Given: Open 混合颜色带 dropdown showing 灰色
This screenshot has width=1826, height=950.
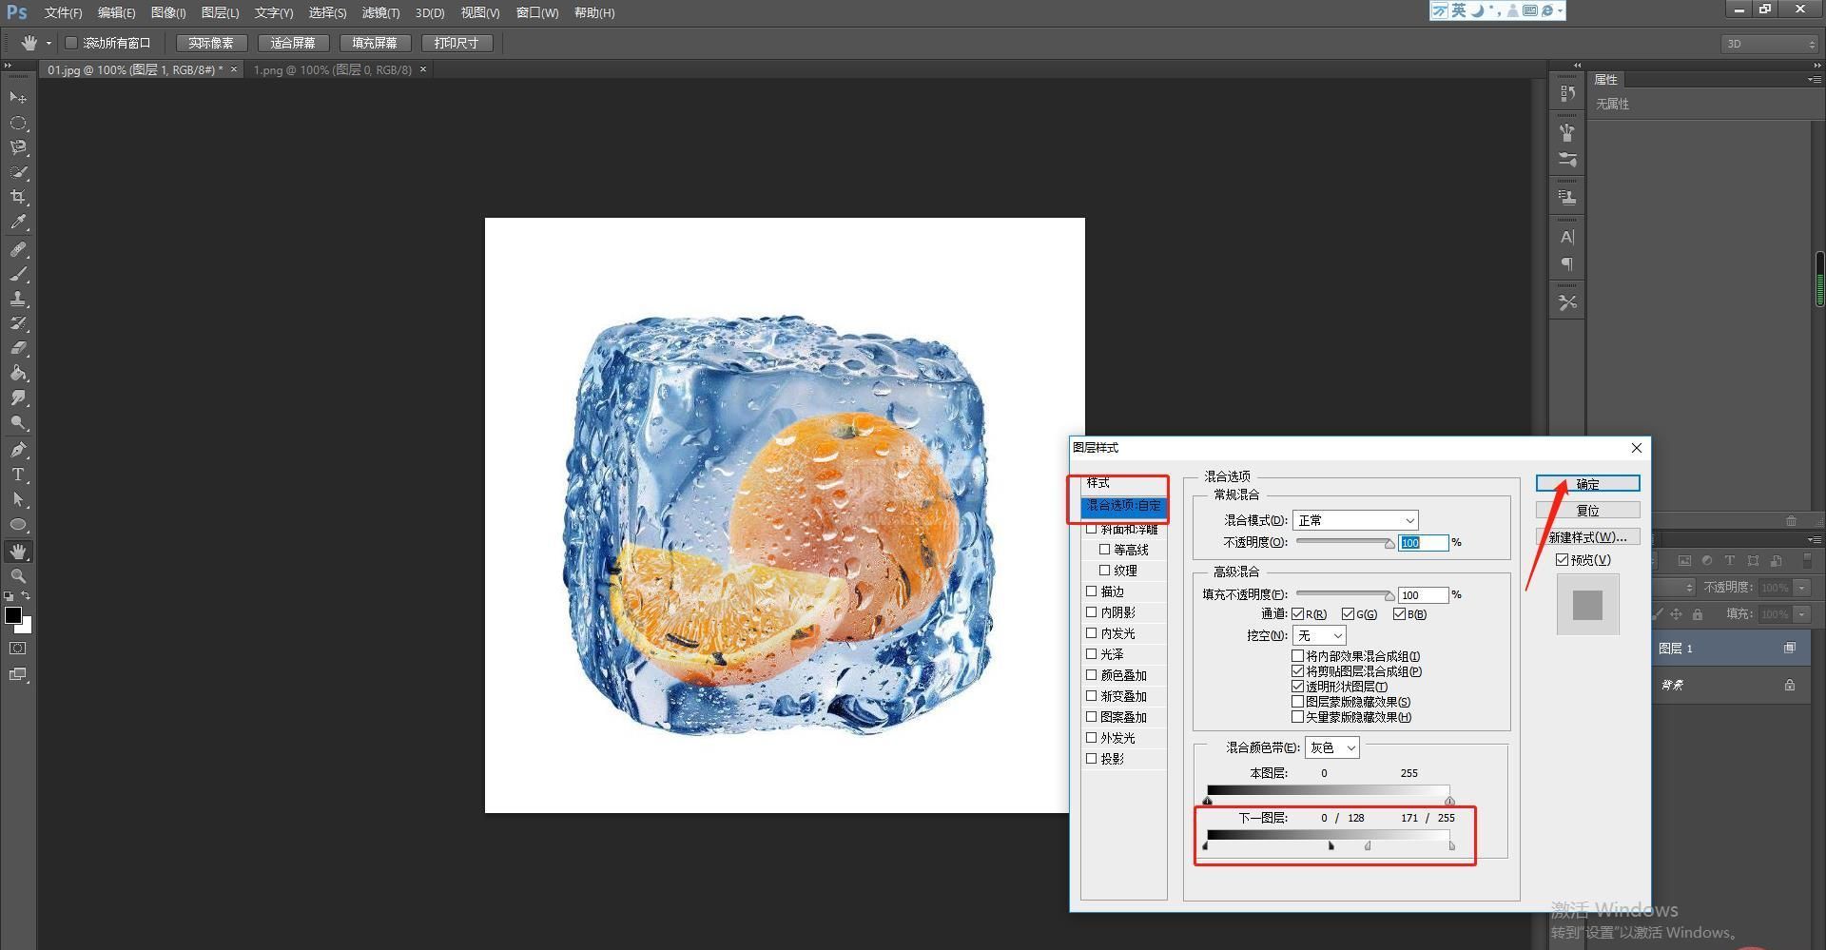Looking at the screenshot, I should pos(1332,748).
